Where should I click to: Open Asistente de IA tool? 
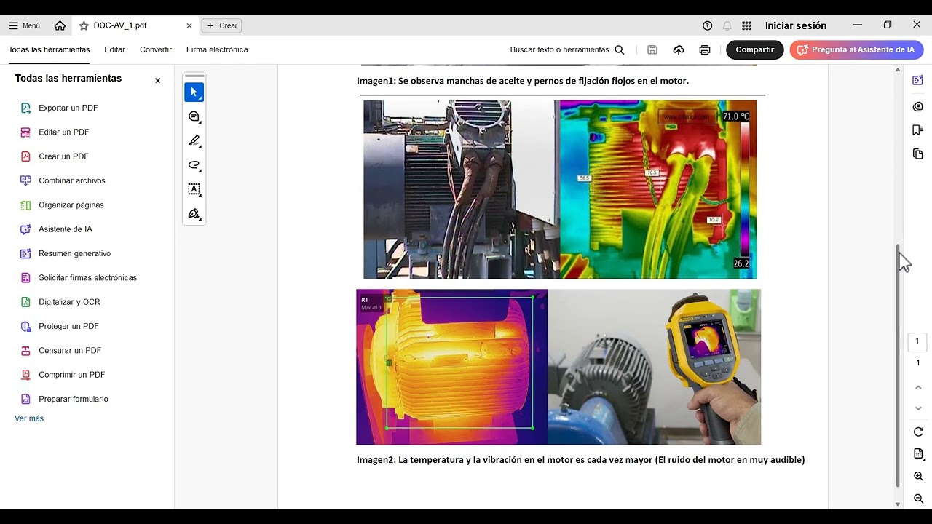point(56,229)
